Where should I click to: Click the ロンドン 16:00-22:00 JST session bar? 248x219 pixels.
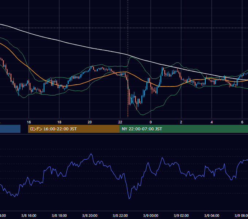[x=74, y=129]
